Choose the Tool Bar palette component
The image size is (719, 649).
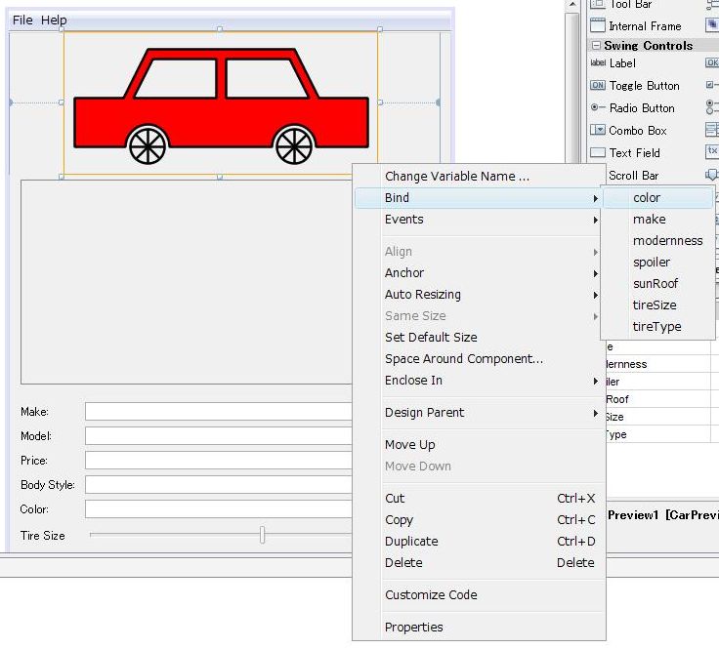tap(630, 5)
